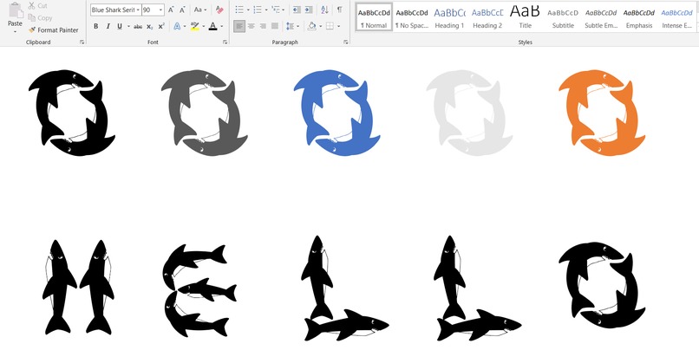Expand the Paste options arrow
This screenshot has height=350, width=699.
tap(15, 31)
